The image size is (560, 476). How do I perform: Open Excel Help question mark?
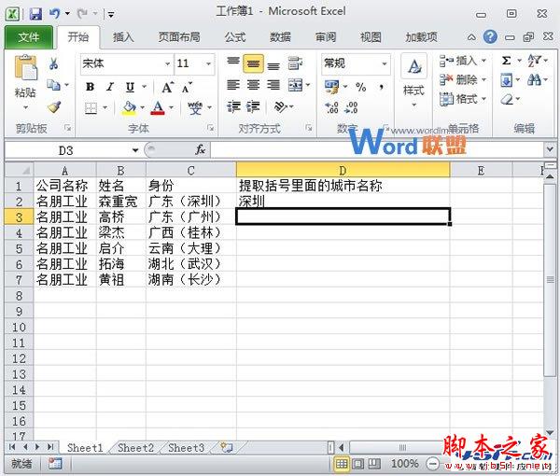point(490,36)
